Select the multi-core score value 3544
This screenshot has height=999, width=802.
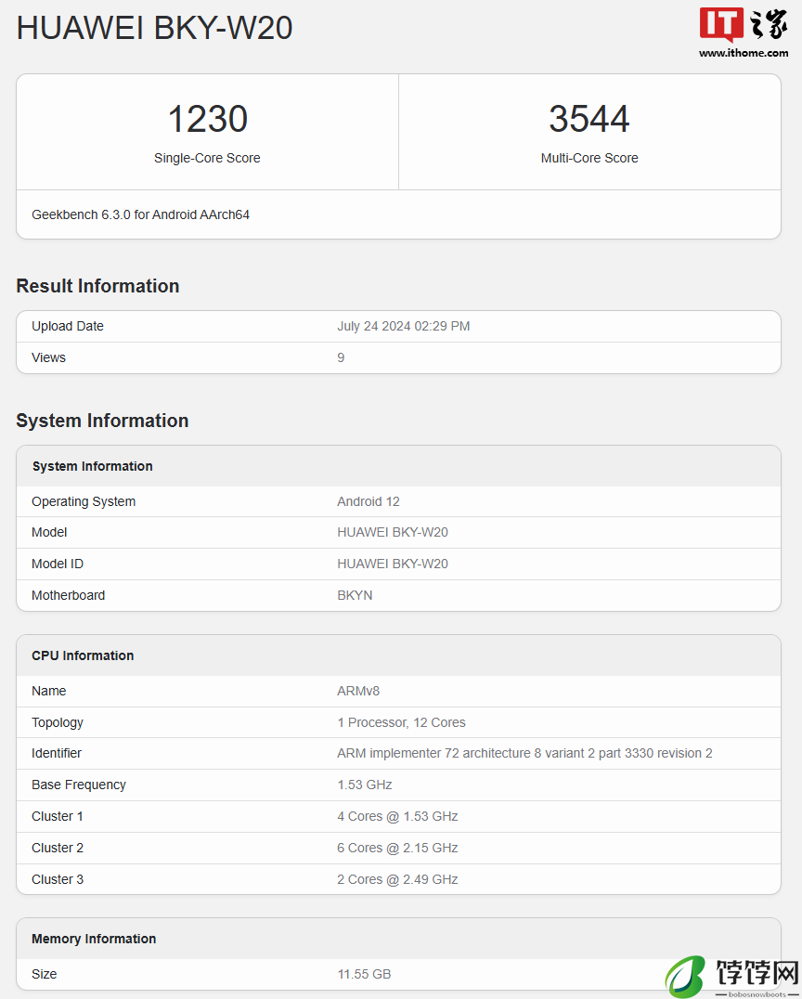point(589,119)
